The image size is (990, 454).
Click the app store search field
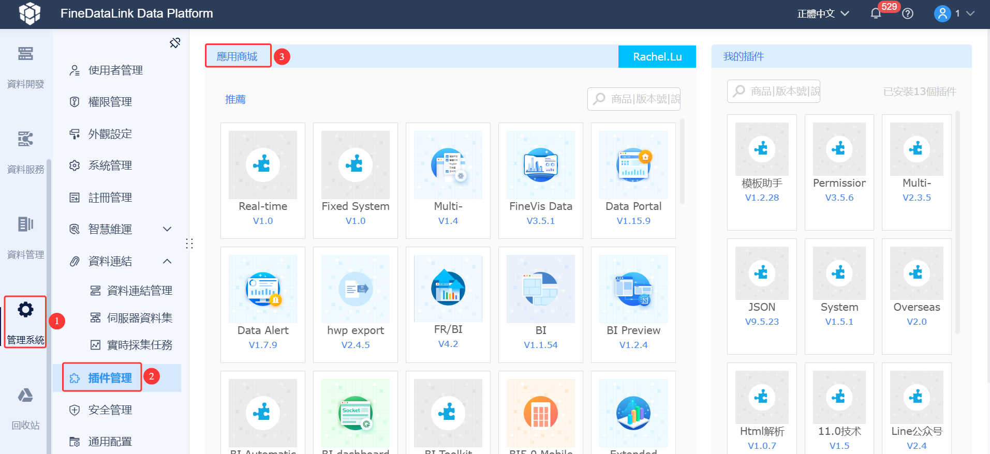click(x=634, y=99)
